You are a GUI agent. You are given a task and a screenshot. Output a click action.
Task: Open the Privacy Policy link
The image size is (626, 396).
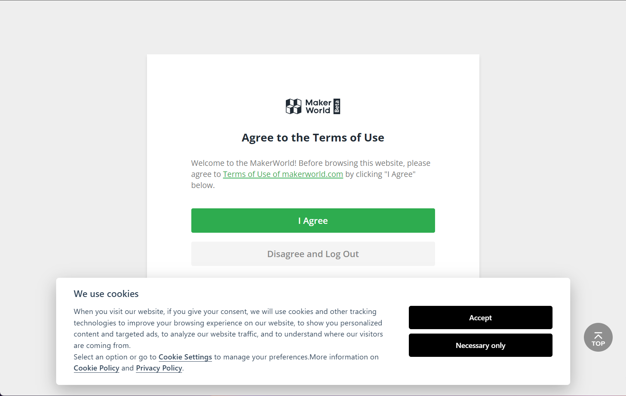coord(159,368)
